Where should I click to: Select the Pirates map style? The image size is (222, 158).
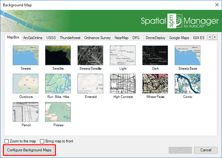point(58,112)
